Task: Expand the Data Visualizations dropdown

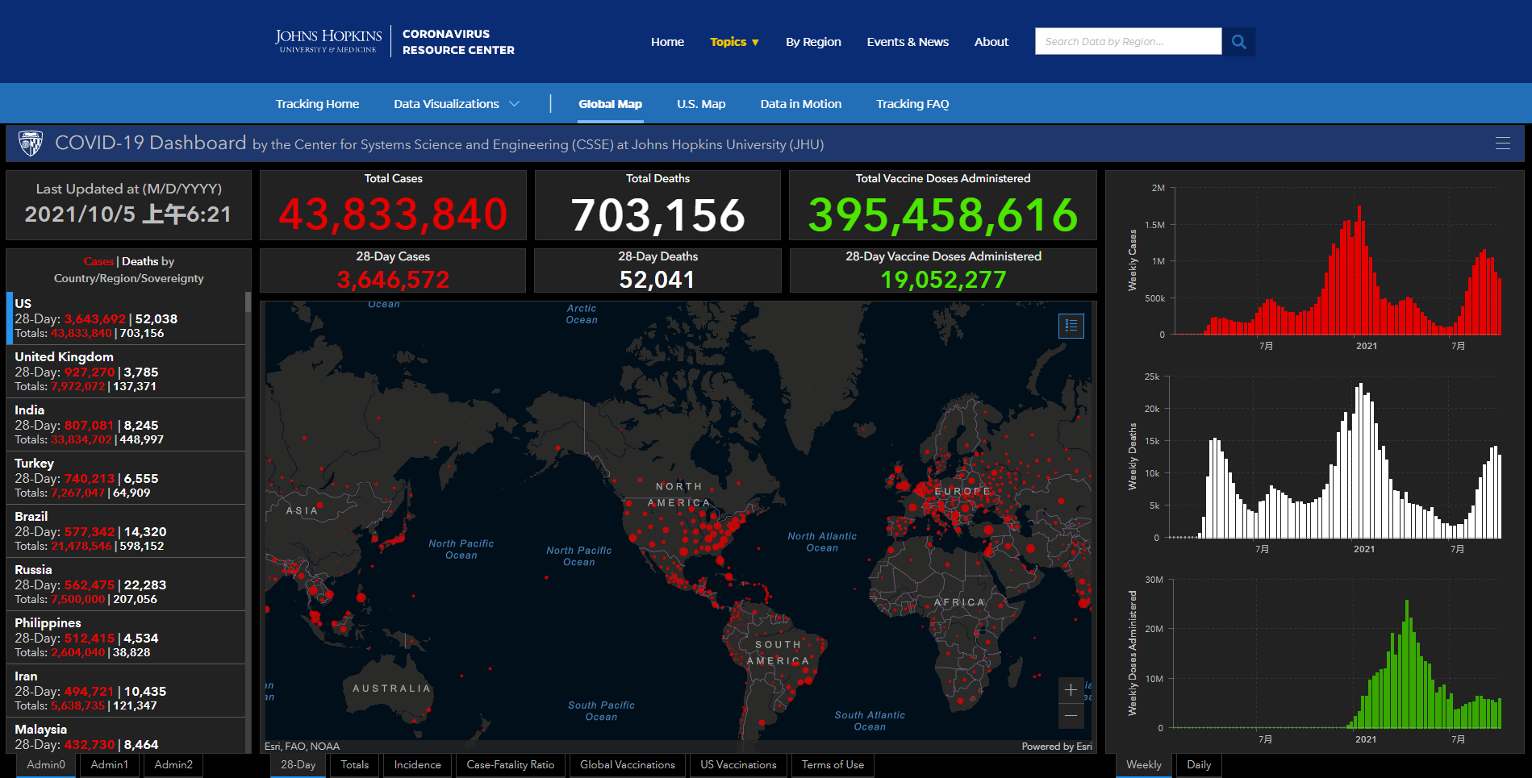Action: pyautogui.click(x=456, y=104)
